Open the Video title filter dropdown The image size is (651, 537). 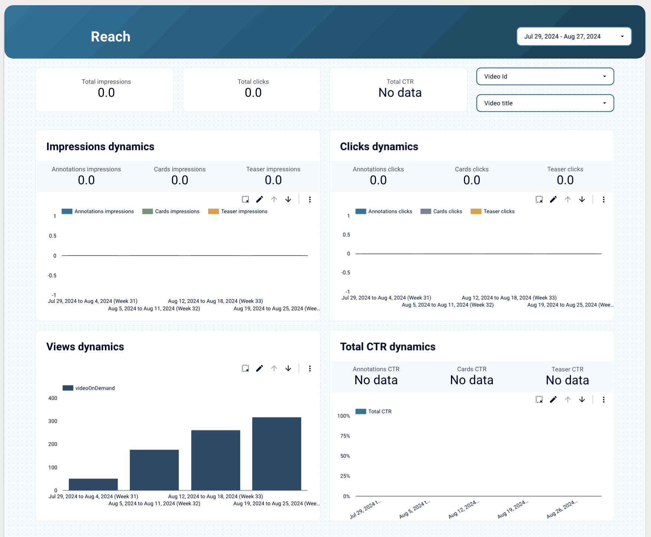[x=544, y=103]
